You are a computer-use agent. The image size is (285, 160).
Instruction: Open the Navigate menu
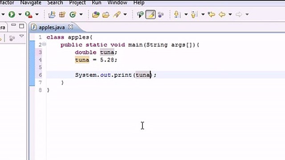(31, 3)
